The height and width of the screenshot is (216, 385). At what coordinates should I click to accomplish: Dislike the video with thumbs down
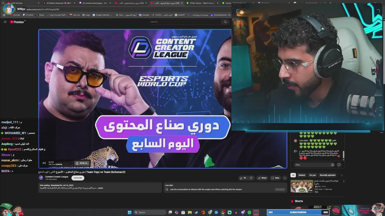point(251,178)
